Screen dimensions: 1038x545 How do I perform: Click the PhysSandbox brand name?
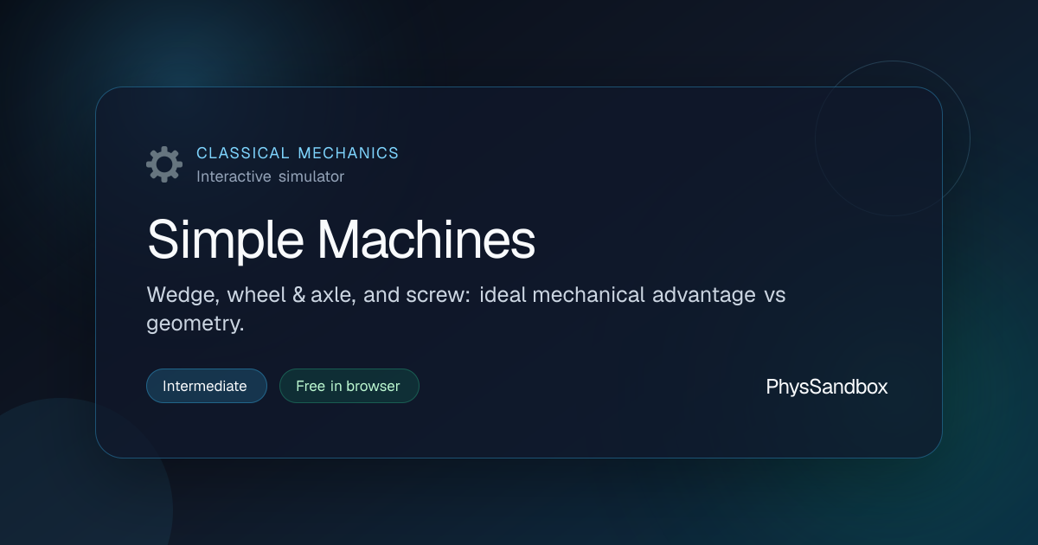(x=827, y=387)
